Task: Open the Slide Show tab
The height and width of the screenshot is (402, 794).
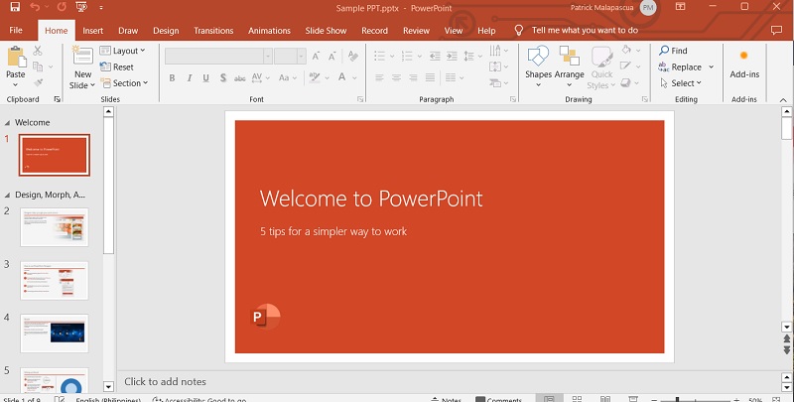Action: pyautogui.click(x=326, y=31)
